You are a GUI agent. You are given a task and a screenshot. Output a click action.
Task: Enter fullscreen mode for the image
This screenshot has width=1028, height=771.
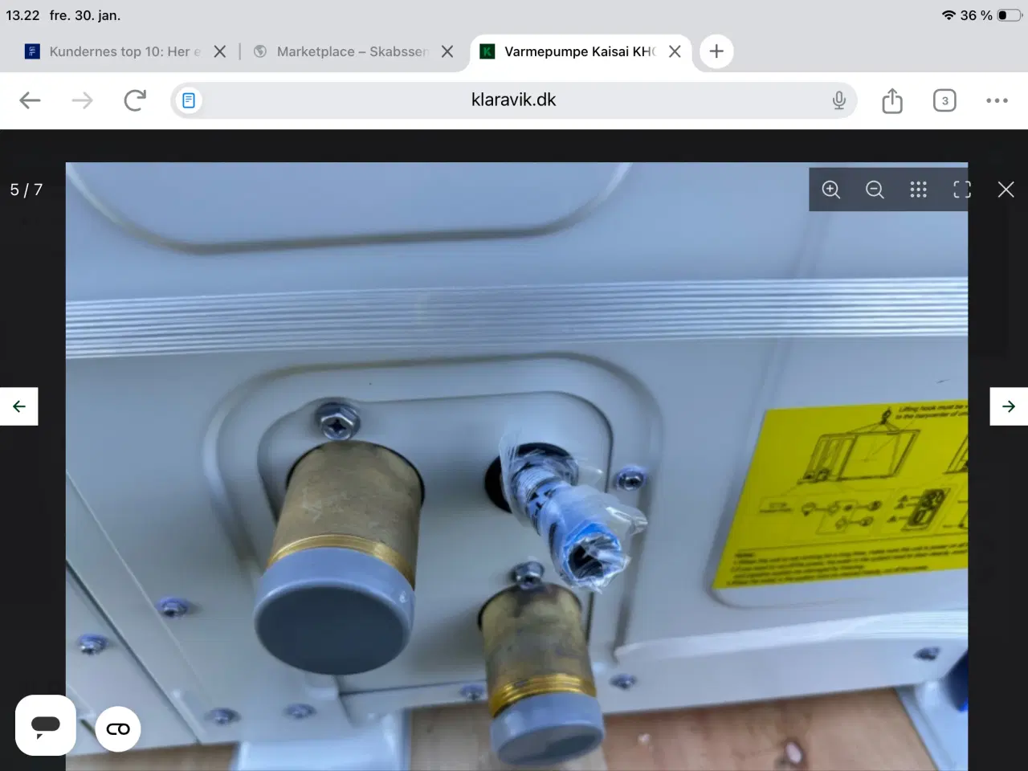[961, 190]
